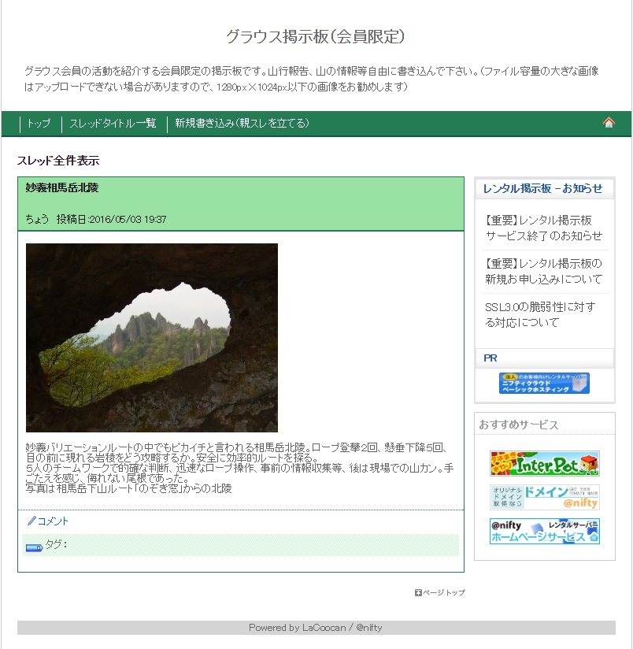Open the @nifty ホームページサービス banner
Image resolution: width=633 pixels, height=649 pixels.
pos(544,531)
